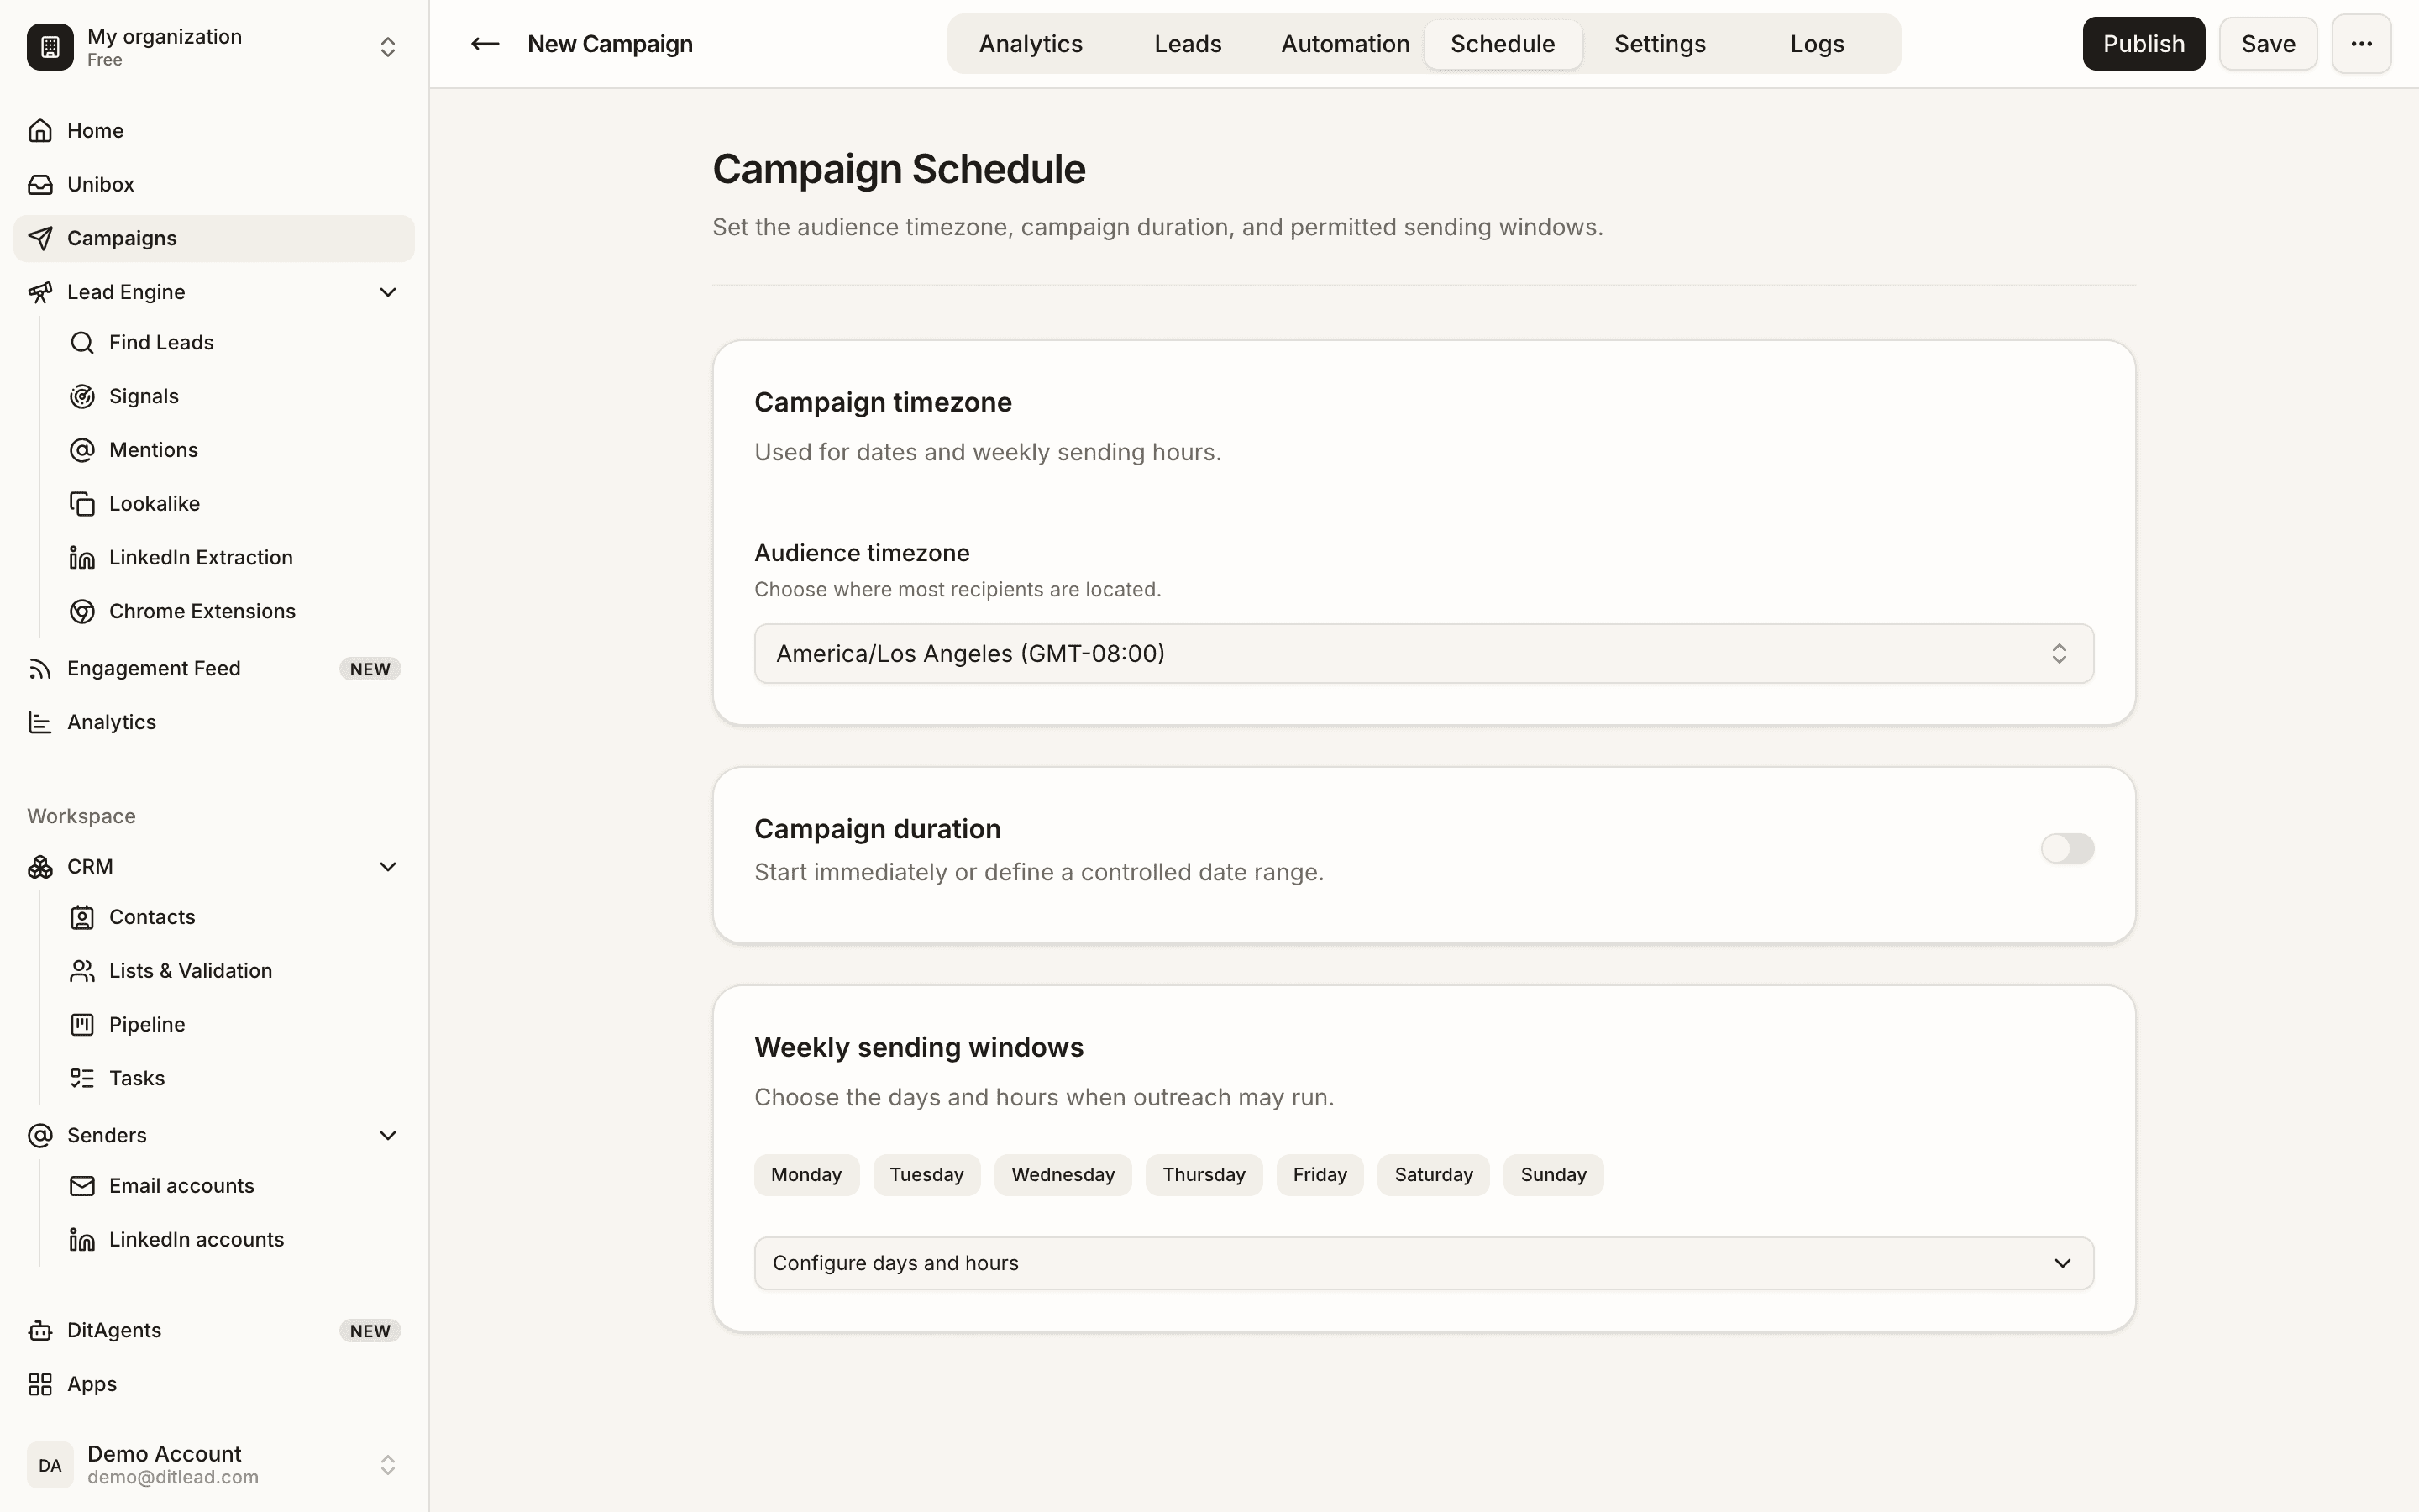Click the Email accounts envelope icon
Image resolution: width=2419 pixels, height=1512 pixels.
(x=82, y=1186)
